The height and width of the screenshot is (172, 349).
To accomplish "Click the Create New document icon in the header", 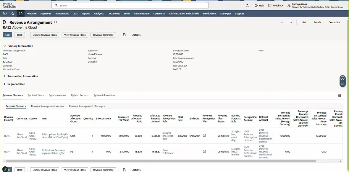I will click(248, 5).
